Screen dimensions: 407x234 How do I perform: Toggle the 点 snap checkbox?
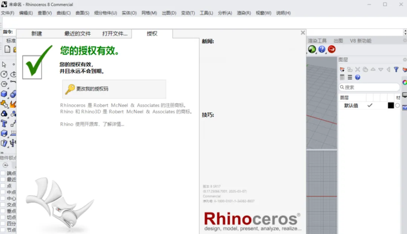[x=3, y=186]
